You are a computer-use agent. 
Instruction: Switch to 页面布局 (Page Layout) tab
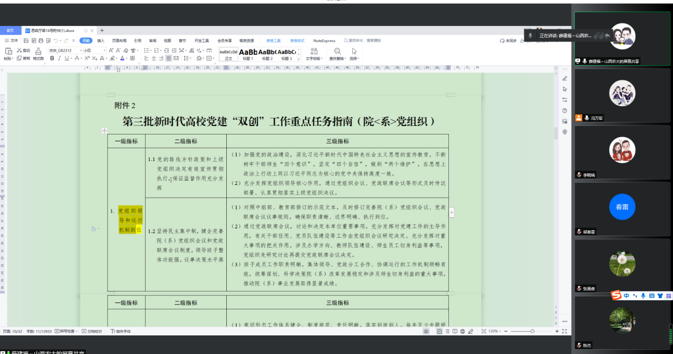pos(119,40)
